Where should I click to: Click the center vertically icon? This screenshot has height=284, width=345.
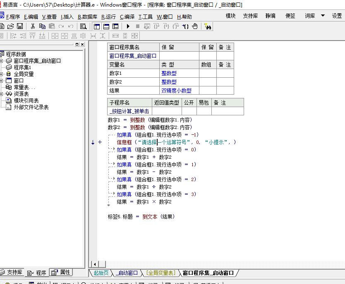click(x=65, y=36)
